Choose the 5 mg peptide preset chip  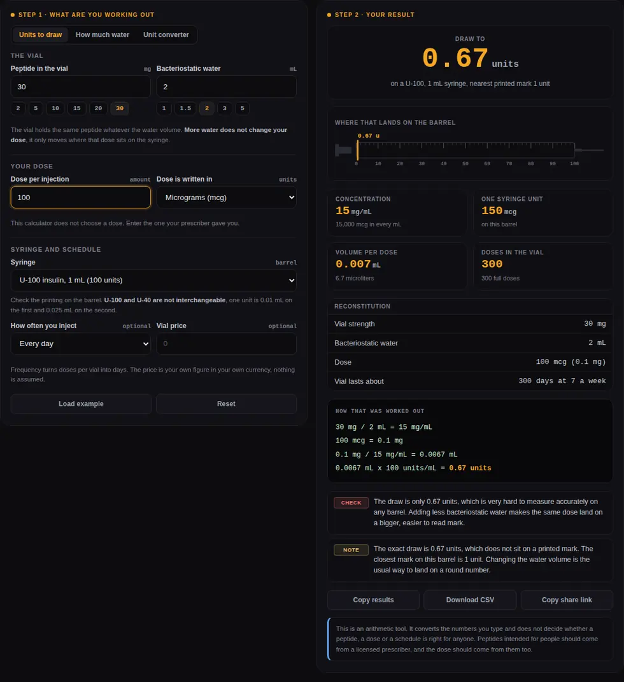click(36, 108)
